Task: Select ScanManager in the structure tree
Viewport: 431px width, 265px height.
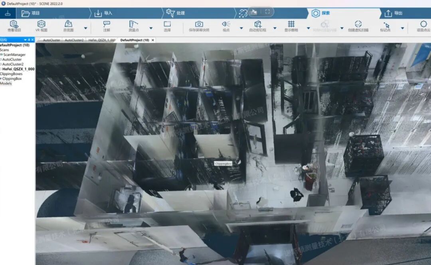Action: pyautogui.click(x=14, y=55)
